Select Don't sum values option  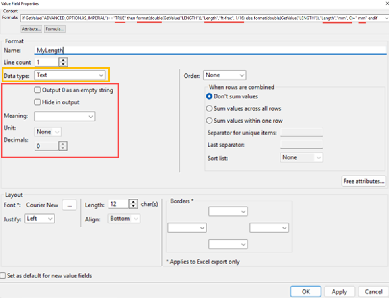coord(210,97)
